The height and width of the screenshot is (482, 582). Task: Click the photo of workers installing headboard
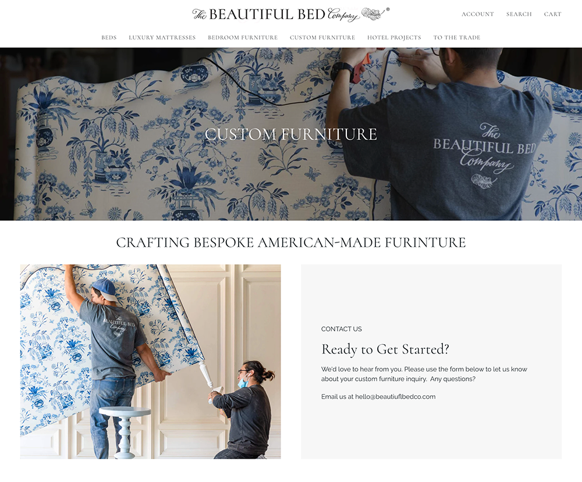(x=150, y=362)
